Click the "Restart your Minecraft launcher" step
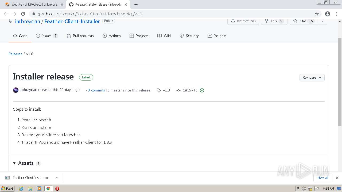The width and height of the screenshot is (342, 192). (x=51, y=135)
